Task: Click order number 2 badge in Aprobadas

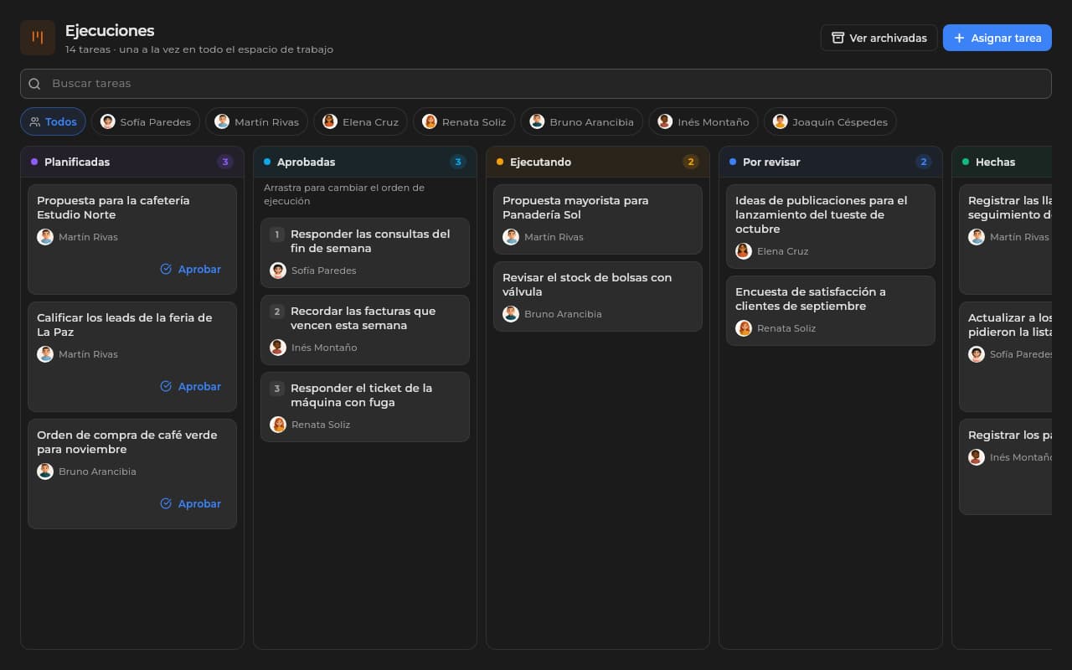Action: coord(277,312)
